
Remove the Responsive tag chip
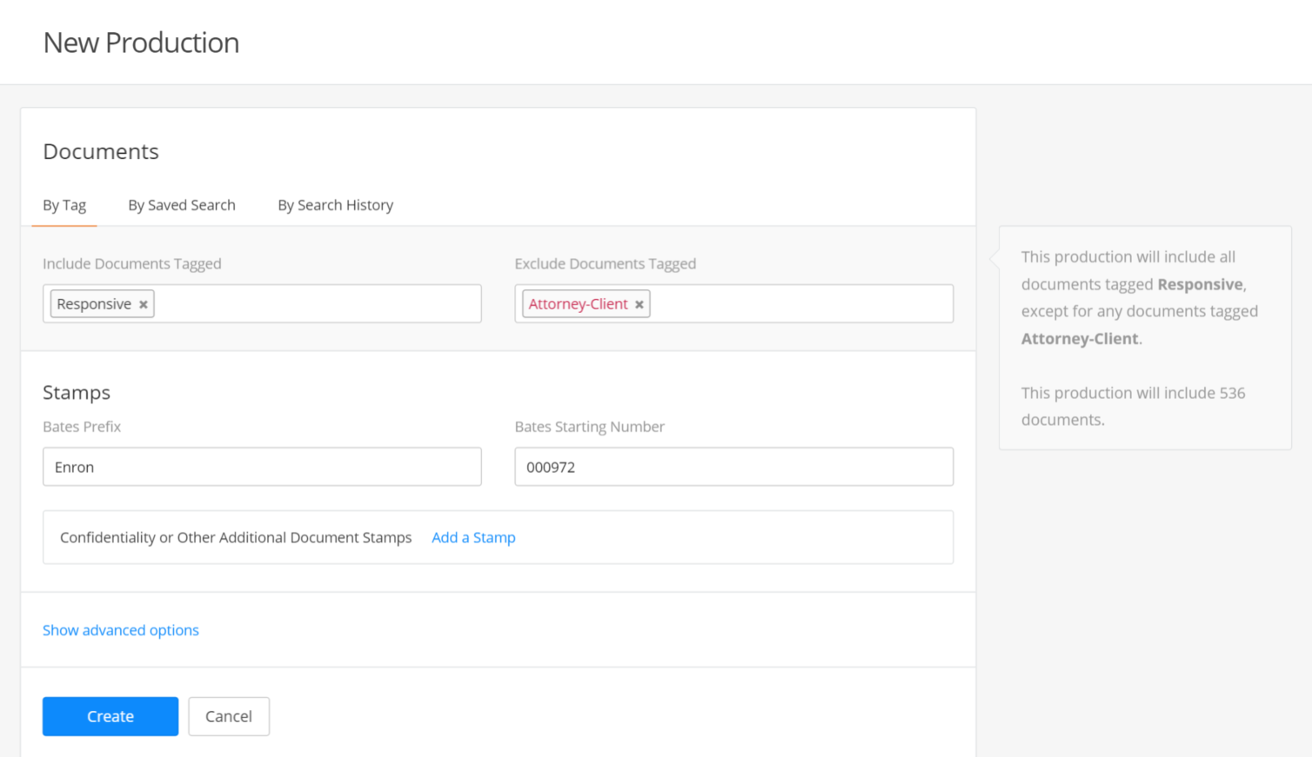pos(143,303)
